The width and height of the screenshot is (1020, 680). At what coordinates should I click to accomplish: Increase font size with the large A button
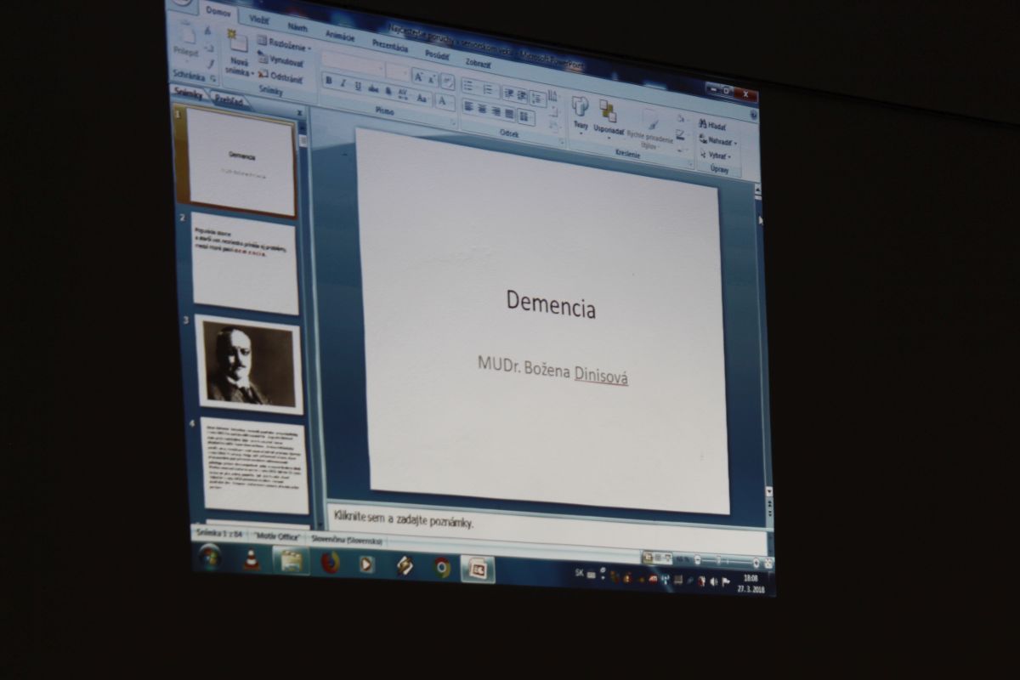418,76
